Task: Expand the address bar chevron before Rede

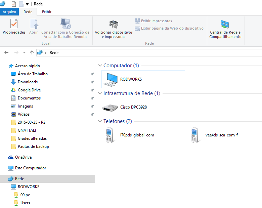Action: 46,53
